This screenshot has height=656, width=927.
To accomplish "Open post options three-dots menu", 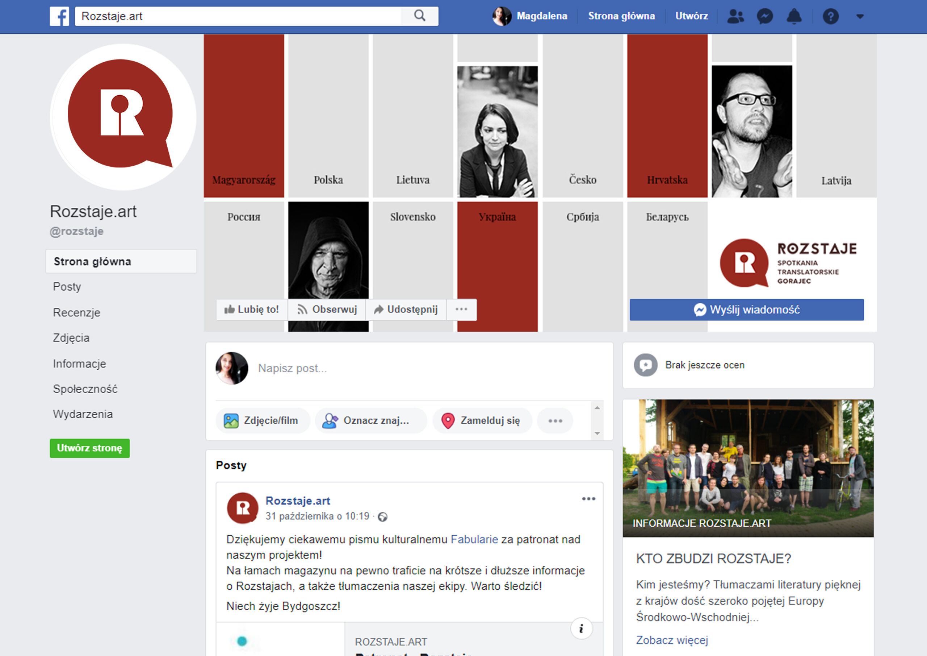I will tap(588, 499).
